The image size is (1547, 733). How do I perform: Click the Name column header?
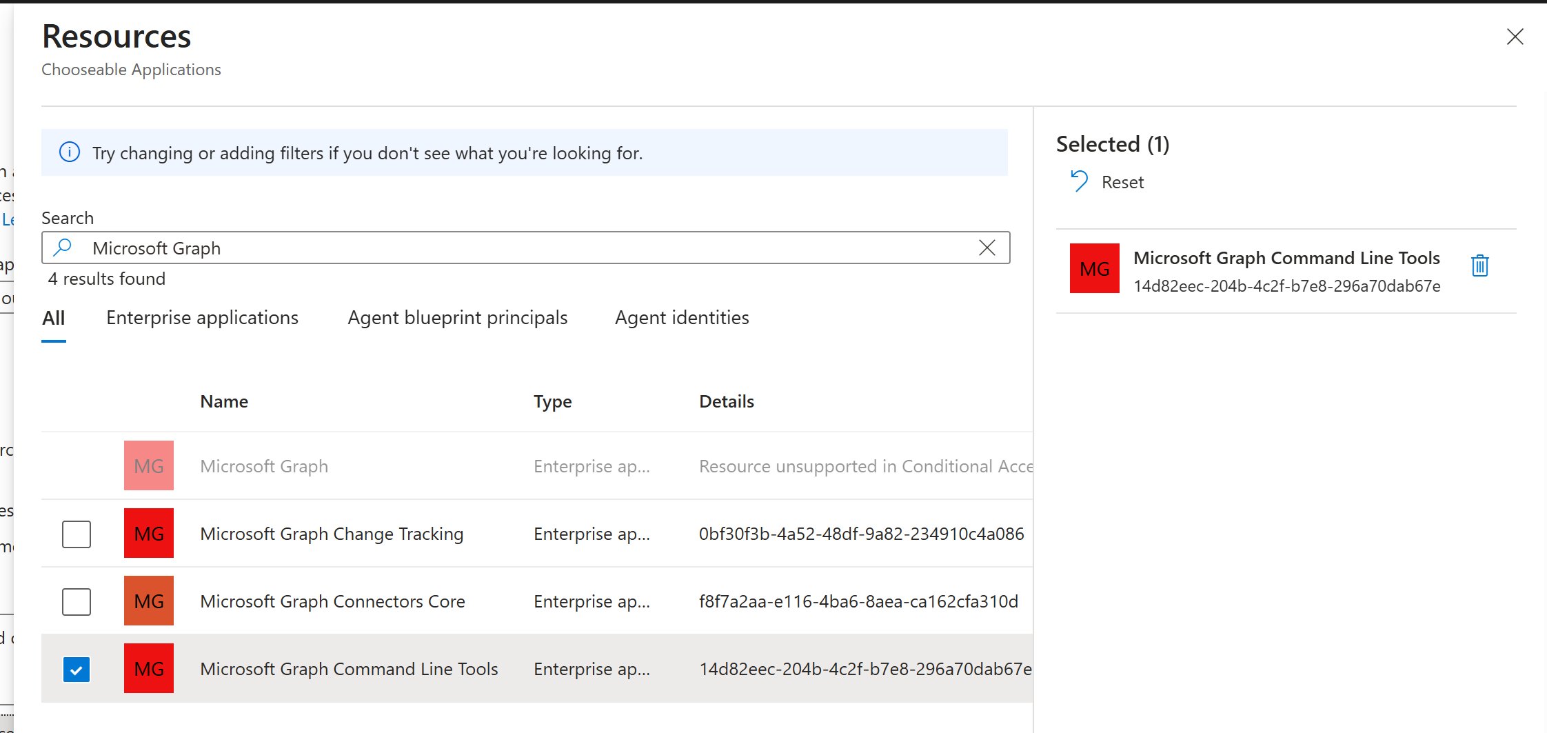click(x=224, y=401)
